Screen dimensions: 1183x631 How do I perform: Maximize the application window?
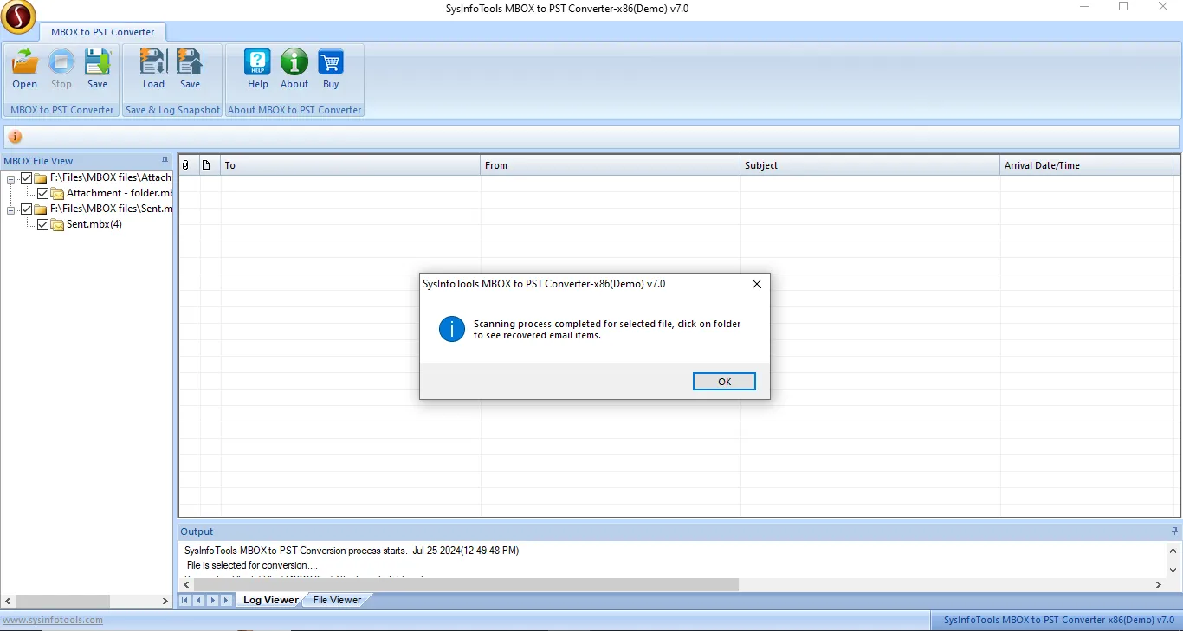click(x=1124, y=7)
